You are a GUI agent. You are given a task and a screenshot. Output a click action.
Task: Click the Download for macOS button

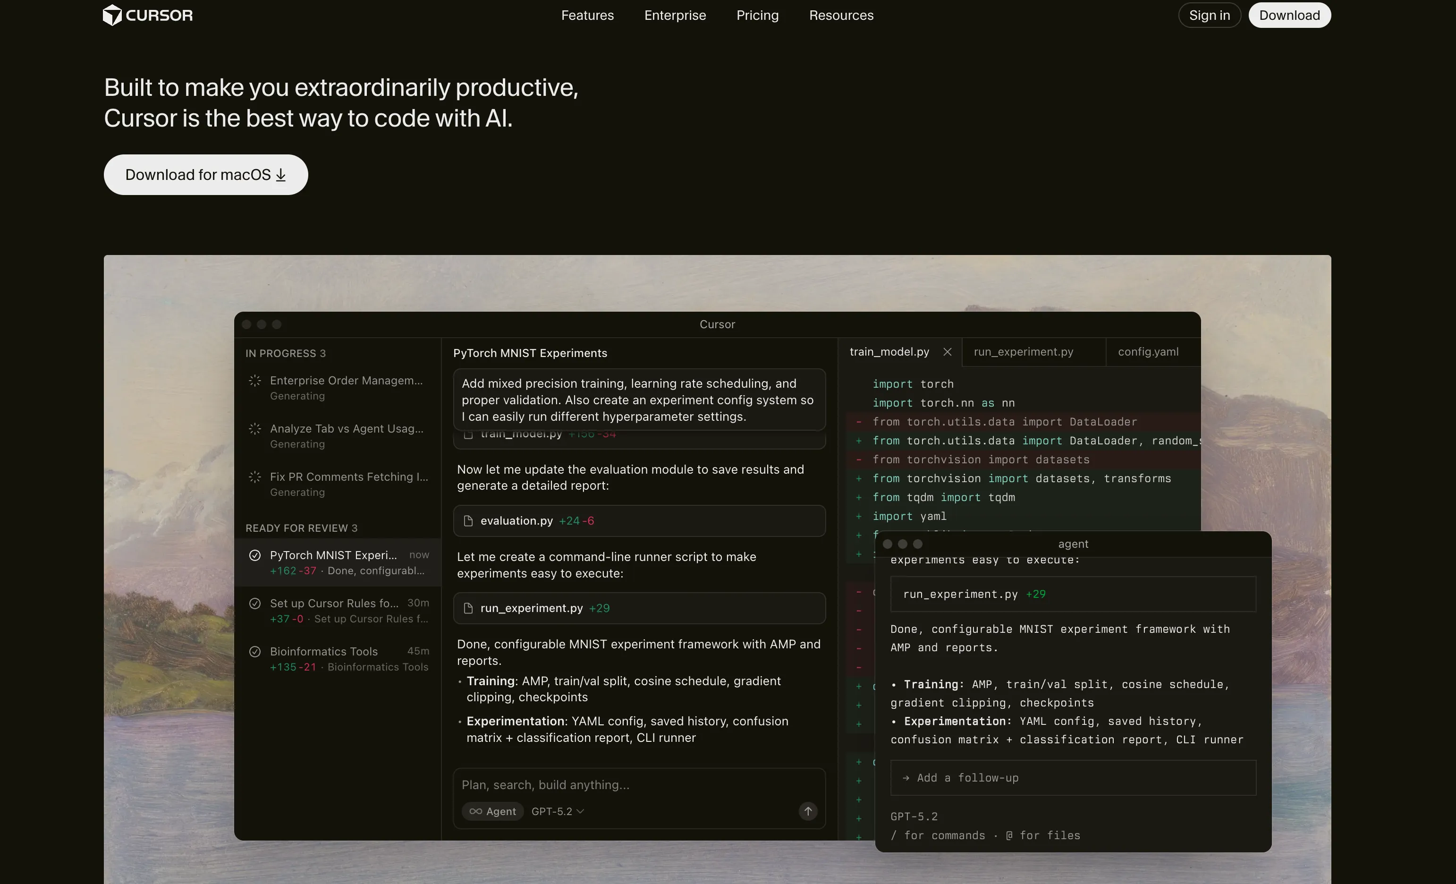point(206,175)
